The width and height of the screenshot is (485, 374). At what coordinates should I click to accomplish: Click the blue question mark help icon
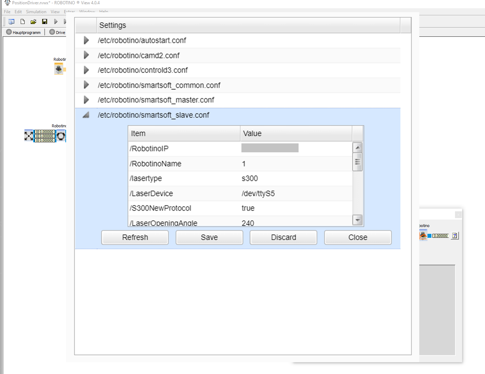pos(455,236)
